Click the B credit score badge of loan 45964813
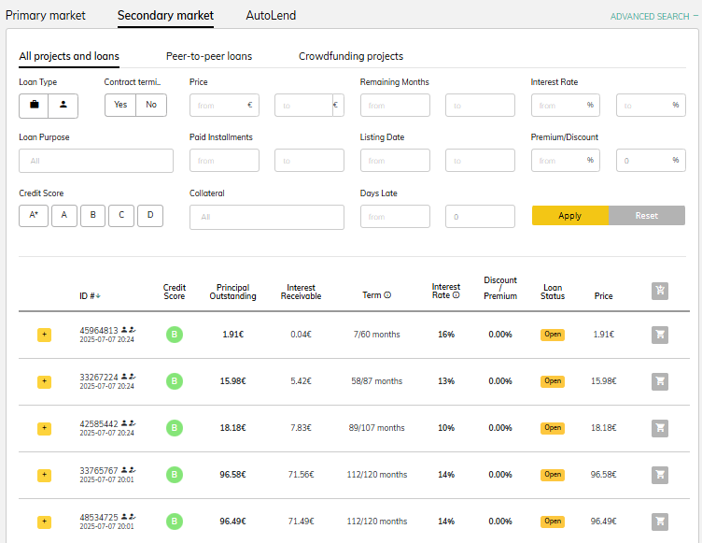The image size is (702, 543). click(175, 335)
